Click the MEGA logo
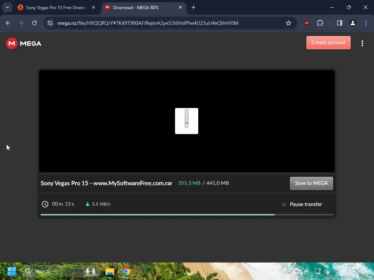Viewport: 374px width, 280px height. 24,43
